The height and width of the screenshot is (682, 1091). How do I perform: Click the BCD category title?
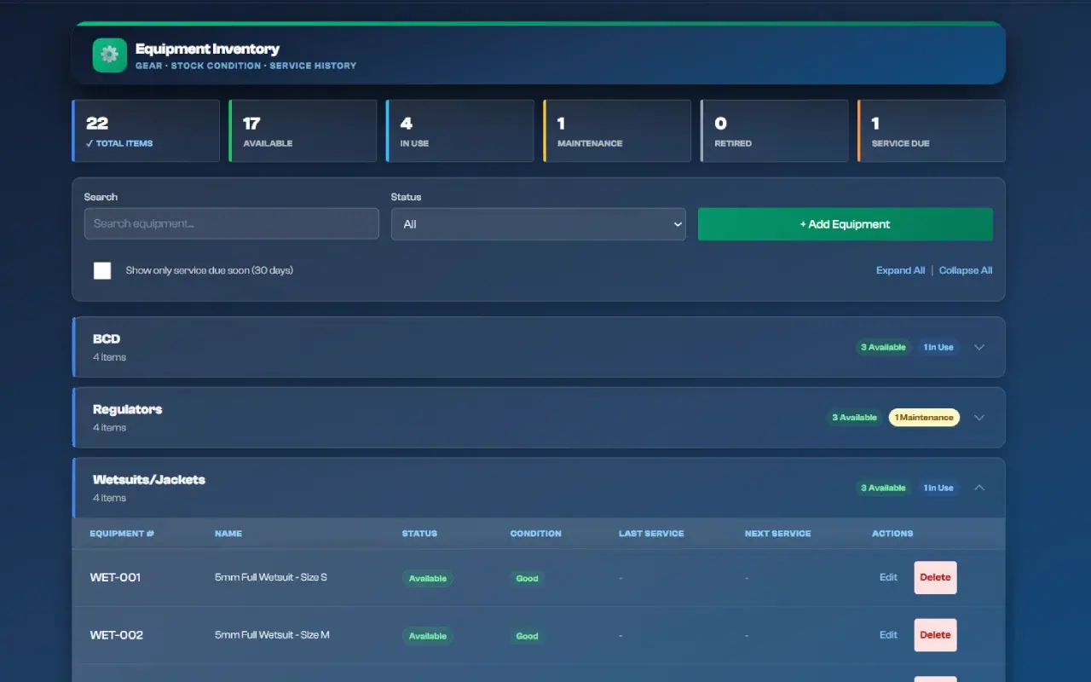pyautogui.click(x=107, y=338)
